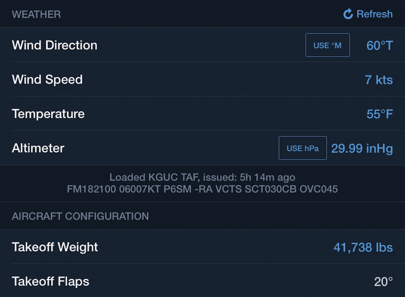
Task: Modify the 29.99 inHg altimeter value
Action: [x=361, y=148]
